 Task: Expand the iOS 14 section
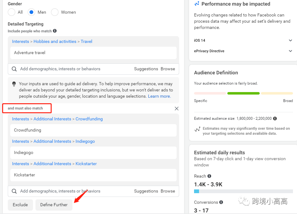point(290,40)
